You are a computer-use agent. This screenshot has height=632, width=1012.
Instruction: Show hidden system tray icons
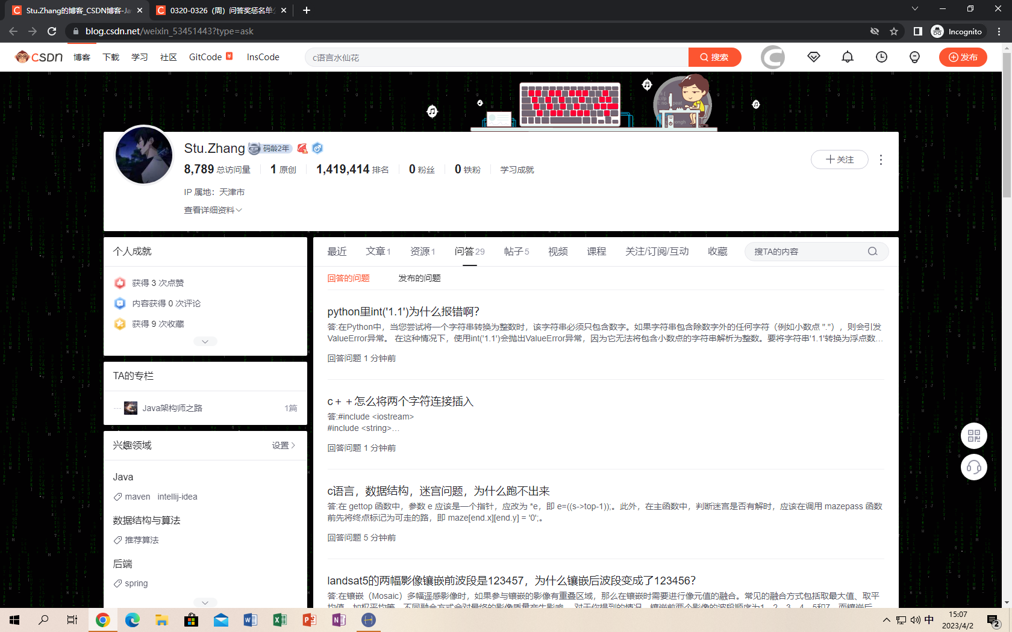coord(886,620)
